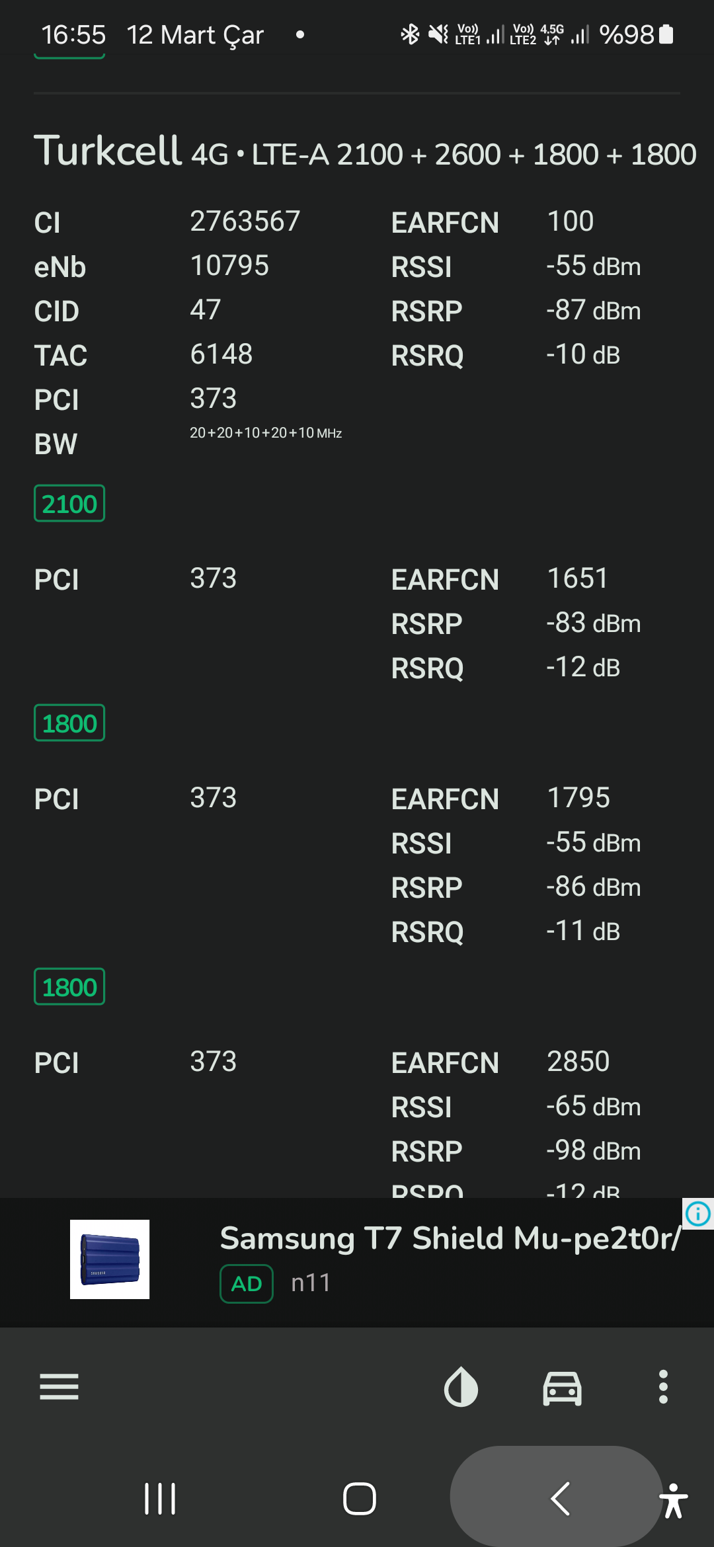Viewport: 714px width, 1547px height.
Task: Tap the accessibility figure icon
Action: pyautogui.click(x=674, y=1500)
